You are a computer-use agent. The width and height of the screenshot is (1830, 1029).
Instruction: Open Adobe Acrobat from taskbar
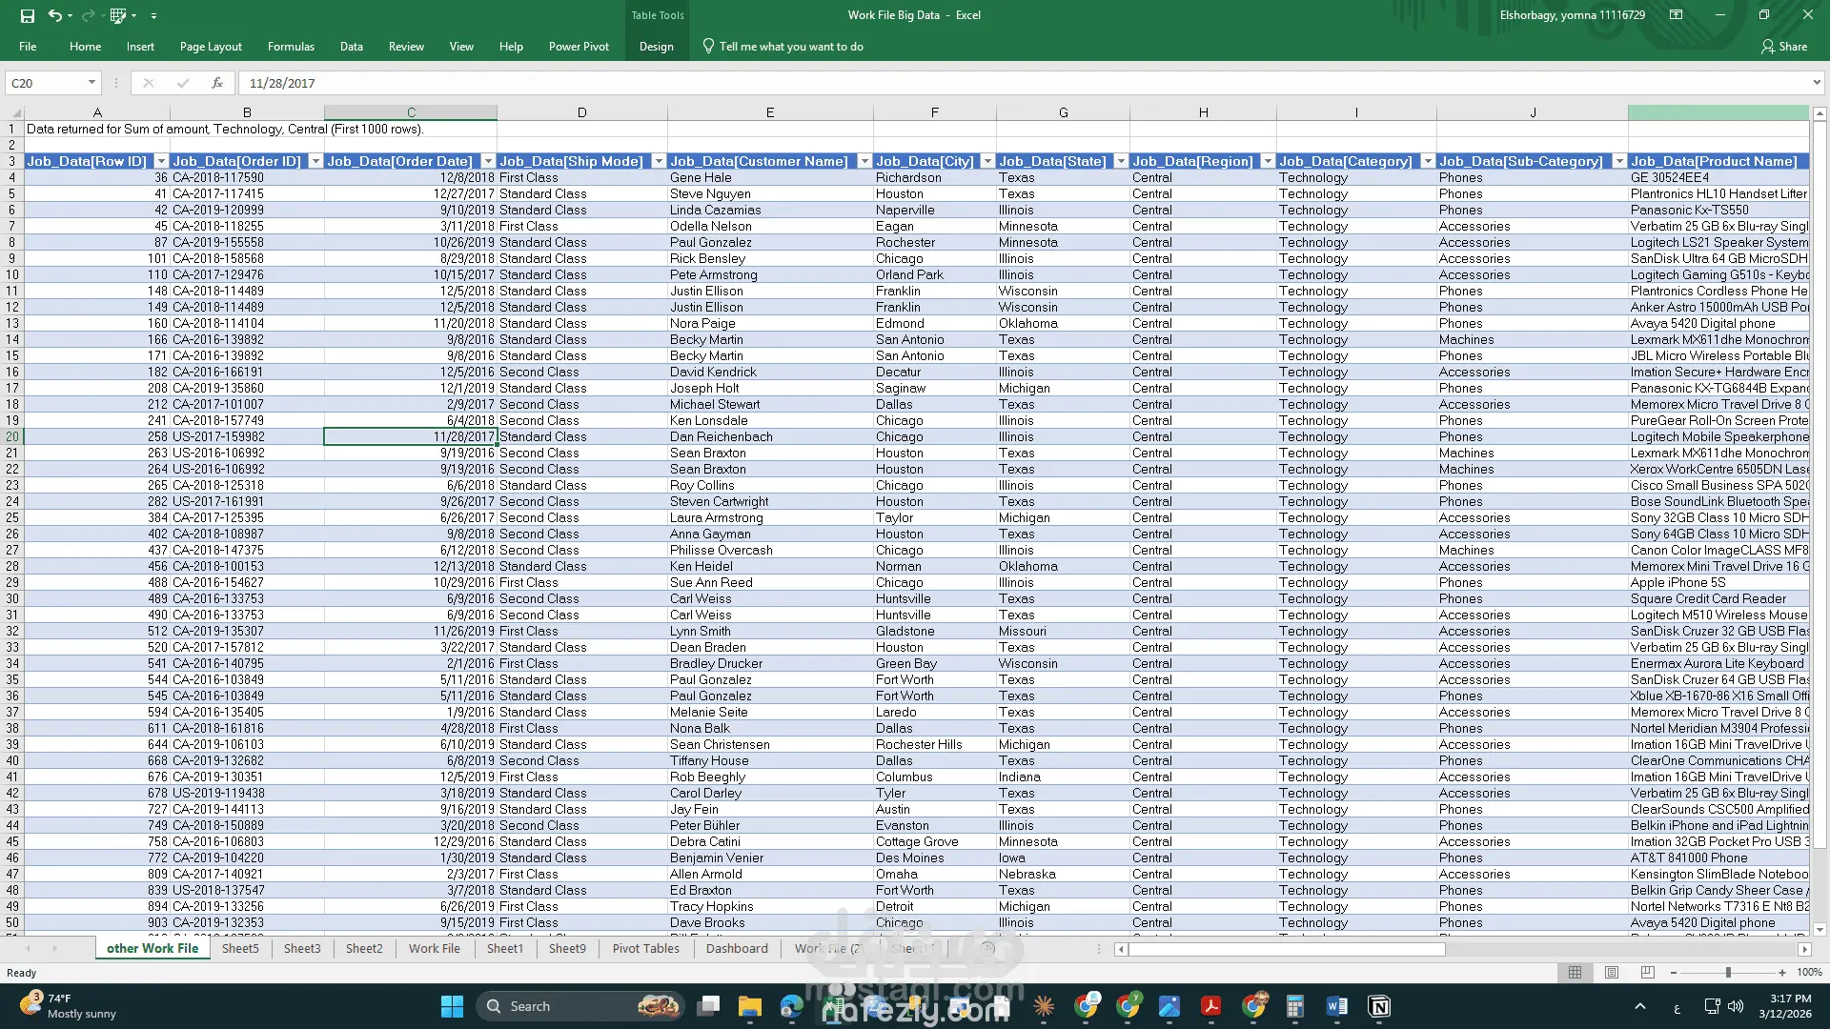pyautogui.click(x=1210, y=1006)
